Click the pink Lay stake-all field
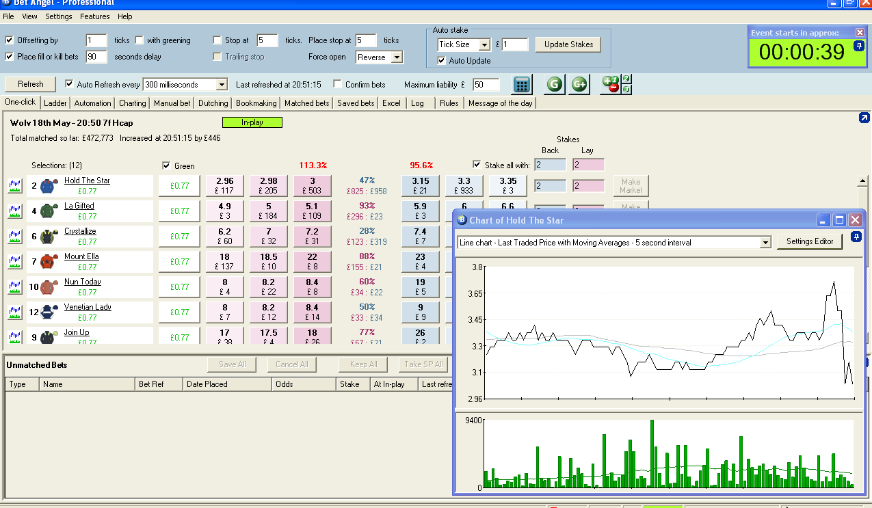872x508 pixels. (x=588, y=165)
